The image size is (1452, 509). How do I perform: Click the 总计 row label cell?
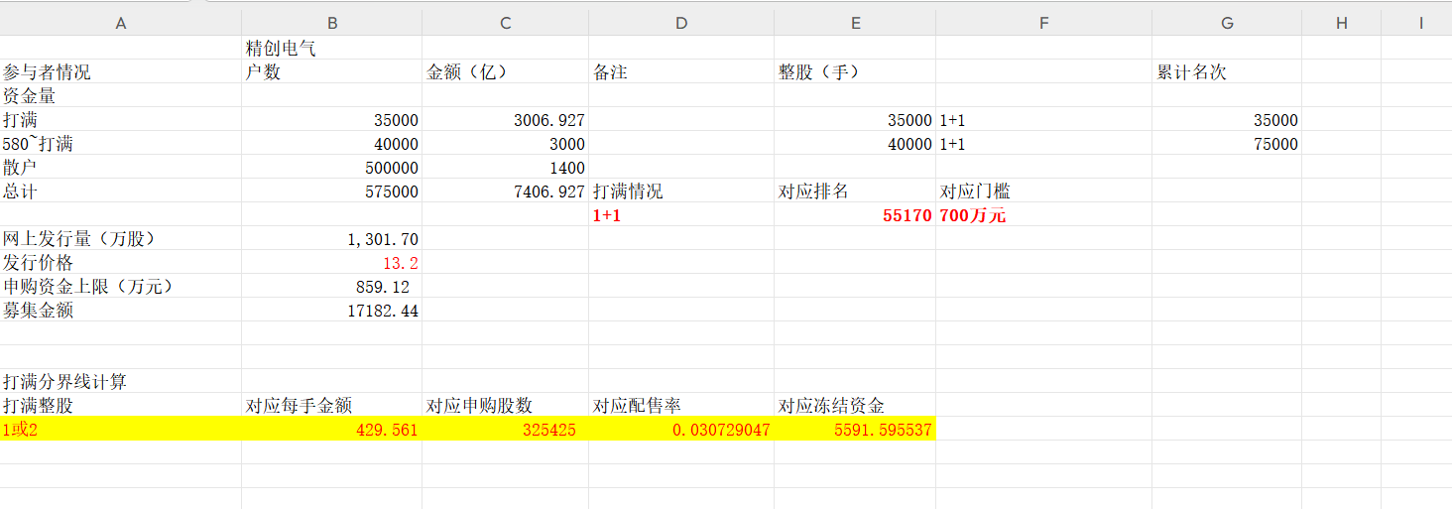pos(120,191)
